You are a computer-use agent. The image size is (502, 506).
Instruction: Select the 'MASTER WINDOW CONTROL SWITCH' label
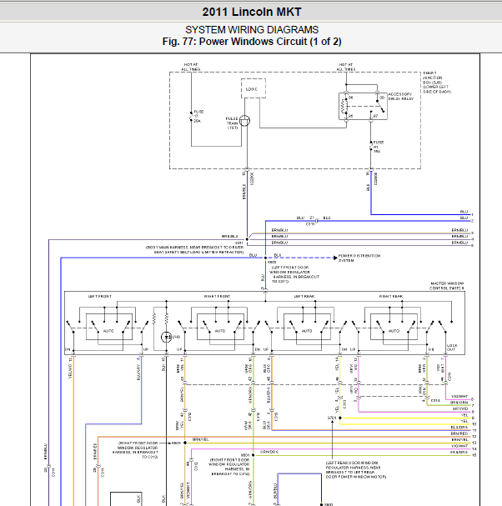pos(447,286)
